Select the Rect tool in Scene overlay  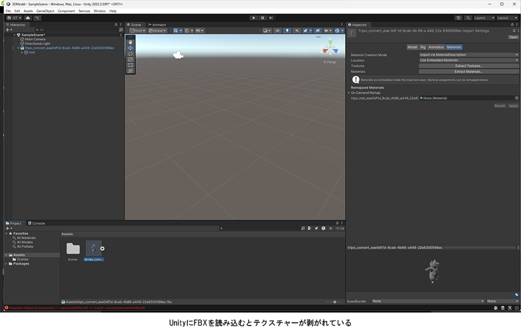click(130, 65)
